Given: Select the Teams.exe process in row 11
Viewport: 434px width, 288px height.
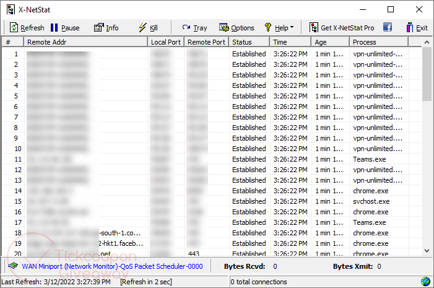Looking at the screenshot, I should click(369, 159).
